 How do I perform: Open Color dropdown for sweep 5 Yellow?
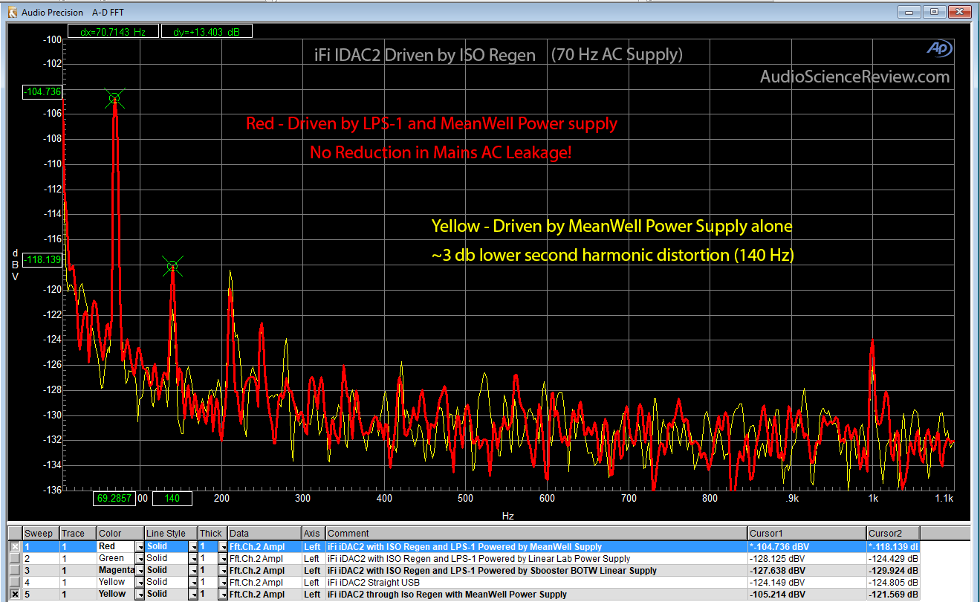coord(140,594)
